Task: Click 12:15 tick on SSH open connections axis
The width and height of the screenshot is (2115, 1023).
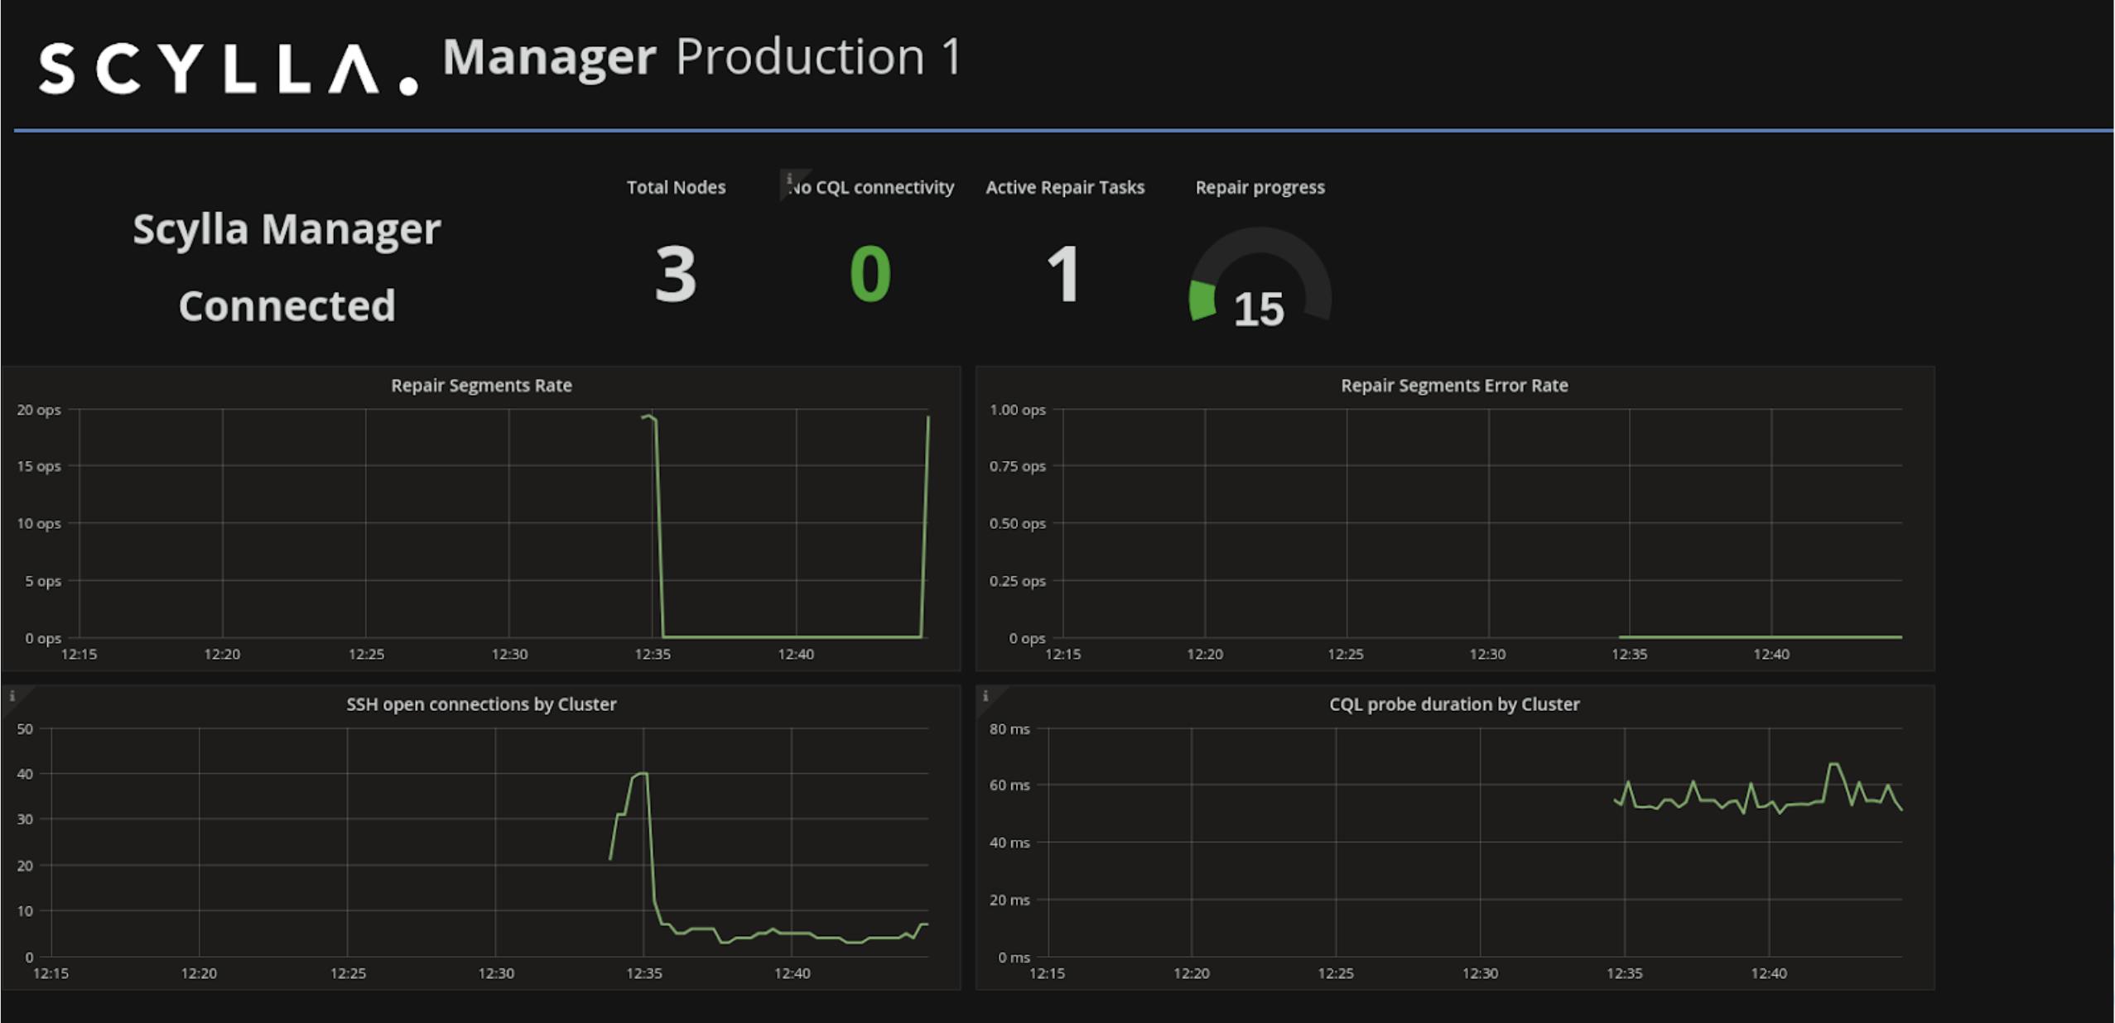Action: click(x=51, y=974)
